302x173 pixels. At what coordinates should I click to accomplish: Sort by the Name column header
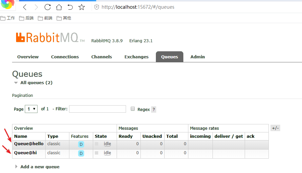[x=20, y=136]
